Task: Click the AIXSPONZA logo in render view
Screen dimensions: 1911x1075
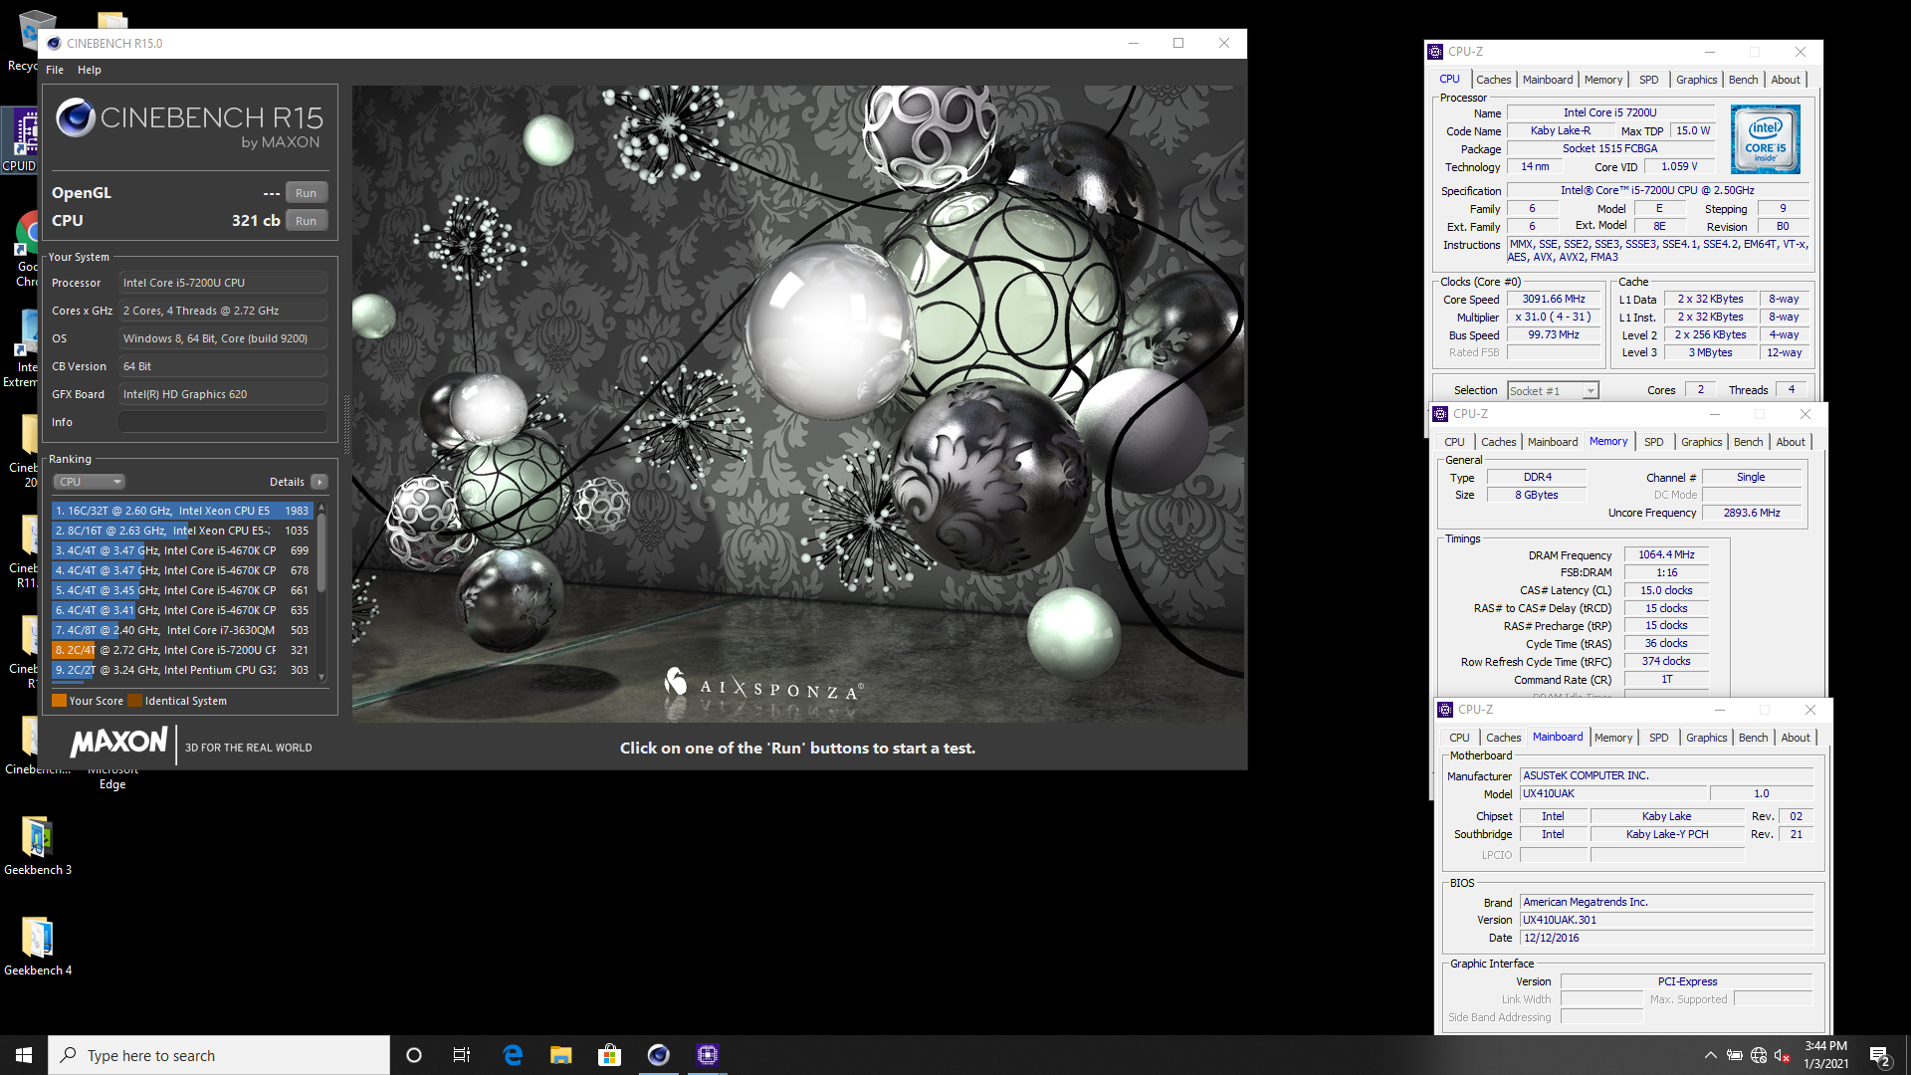Action: tap(763, 684)
